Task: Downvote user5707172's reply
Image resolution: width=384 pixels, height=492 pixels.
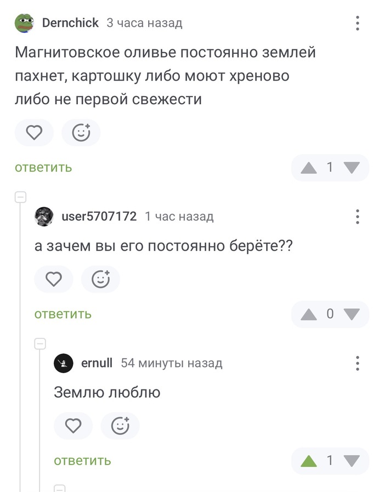Action: click(x=351, y=314)
